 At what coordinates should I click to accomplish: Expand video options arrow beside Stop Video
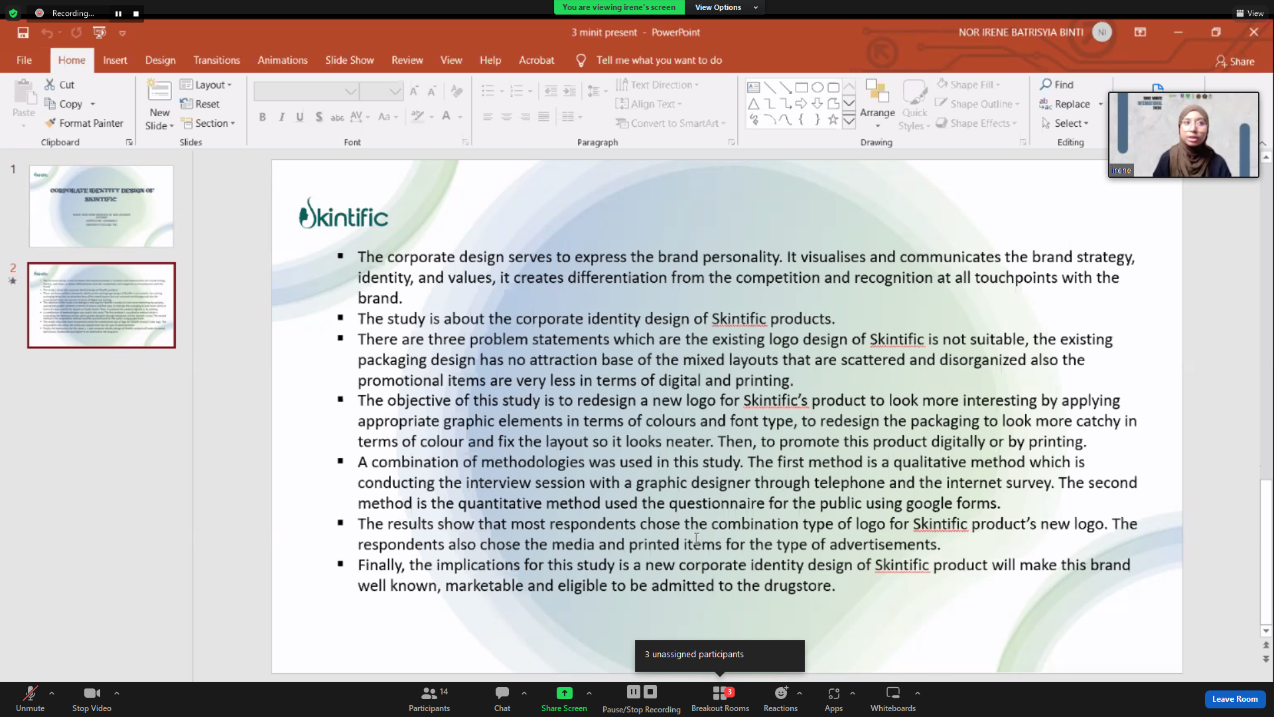(117, 693)
